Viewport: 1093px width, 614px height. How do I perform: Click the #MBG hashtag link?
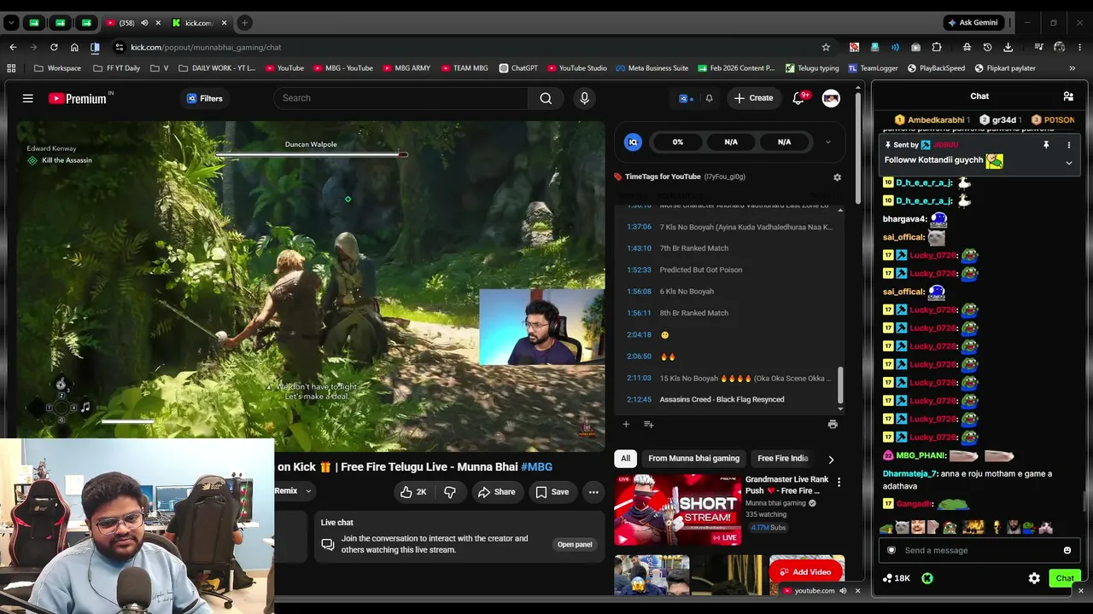point(536,466)
